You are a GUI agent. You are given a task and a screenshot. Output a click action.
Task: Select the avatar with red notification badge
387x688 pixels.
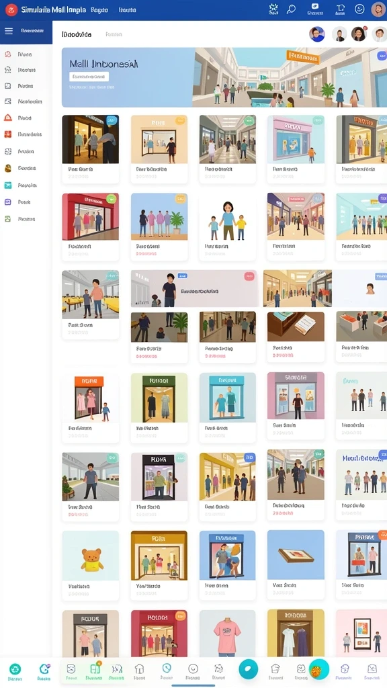coord(359,34)
